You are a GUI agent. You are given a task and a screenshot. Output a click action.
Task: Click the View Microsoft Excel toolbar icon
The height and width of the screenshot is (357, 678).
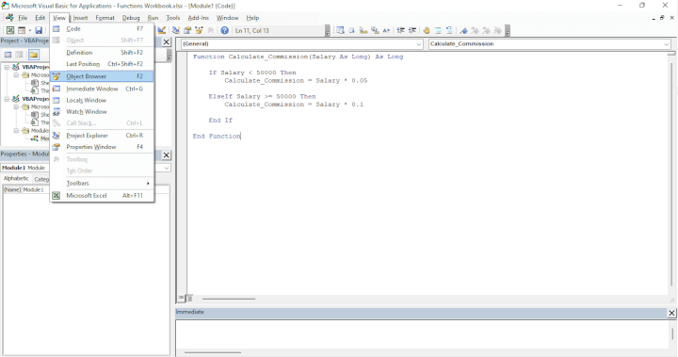(10, 30)
